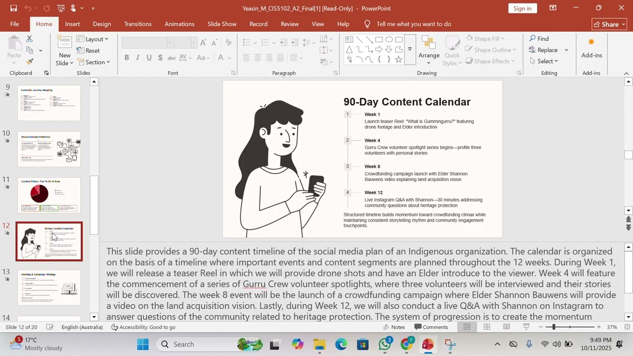Open File Explorer from the taskbar
Viewport: 633px width, 356px height.
(319, 345)
